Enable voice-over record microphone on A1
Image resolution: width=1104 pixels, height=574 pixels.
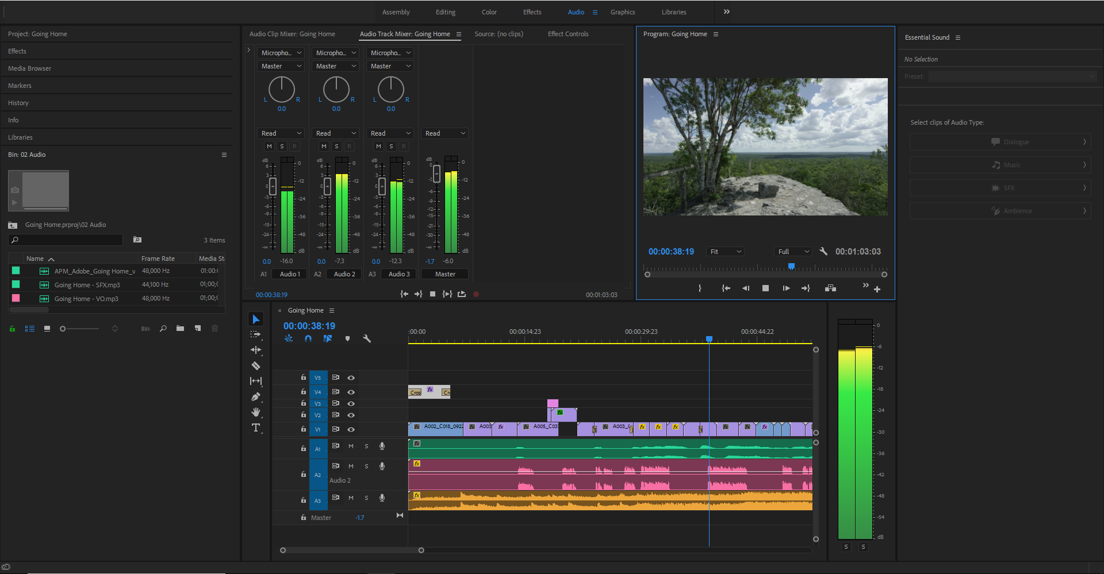click(382, 446)
